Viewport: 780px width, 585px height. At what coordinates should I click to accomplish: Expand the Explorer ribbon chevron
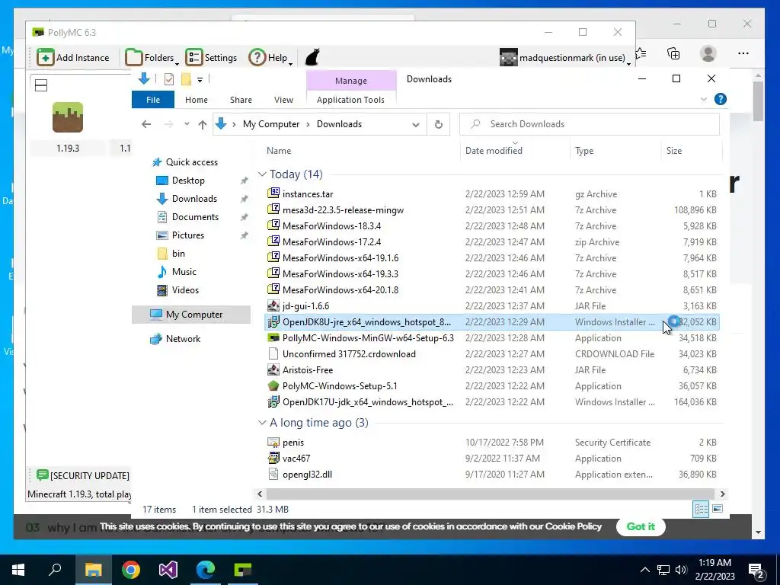tap(703, 99)
